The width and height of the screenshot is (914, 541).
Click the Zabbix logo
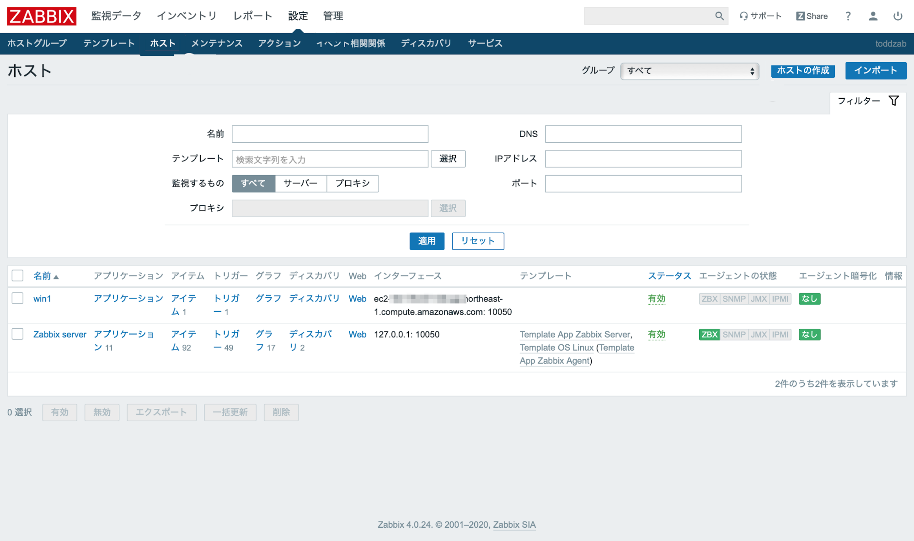[42, 16]
